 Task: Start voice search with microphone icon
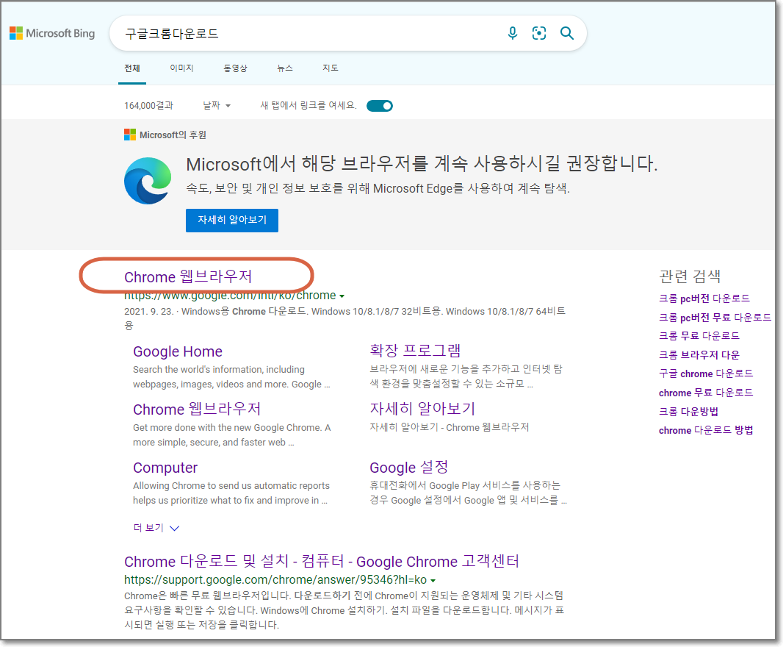pyautogui.click(x=513, y=33)
